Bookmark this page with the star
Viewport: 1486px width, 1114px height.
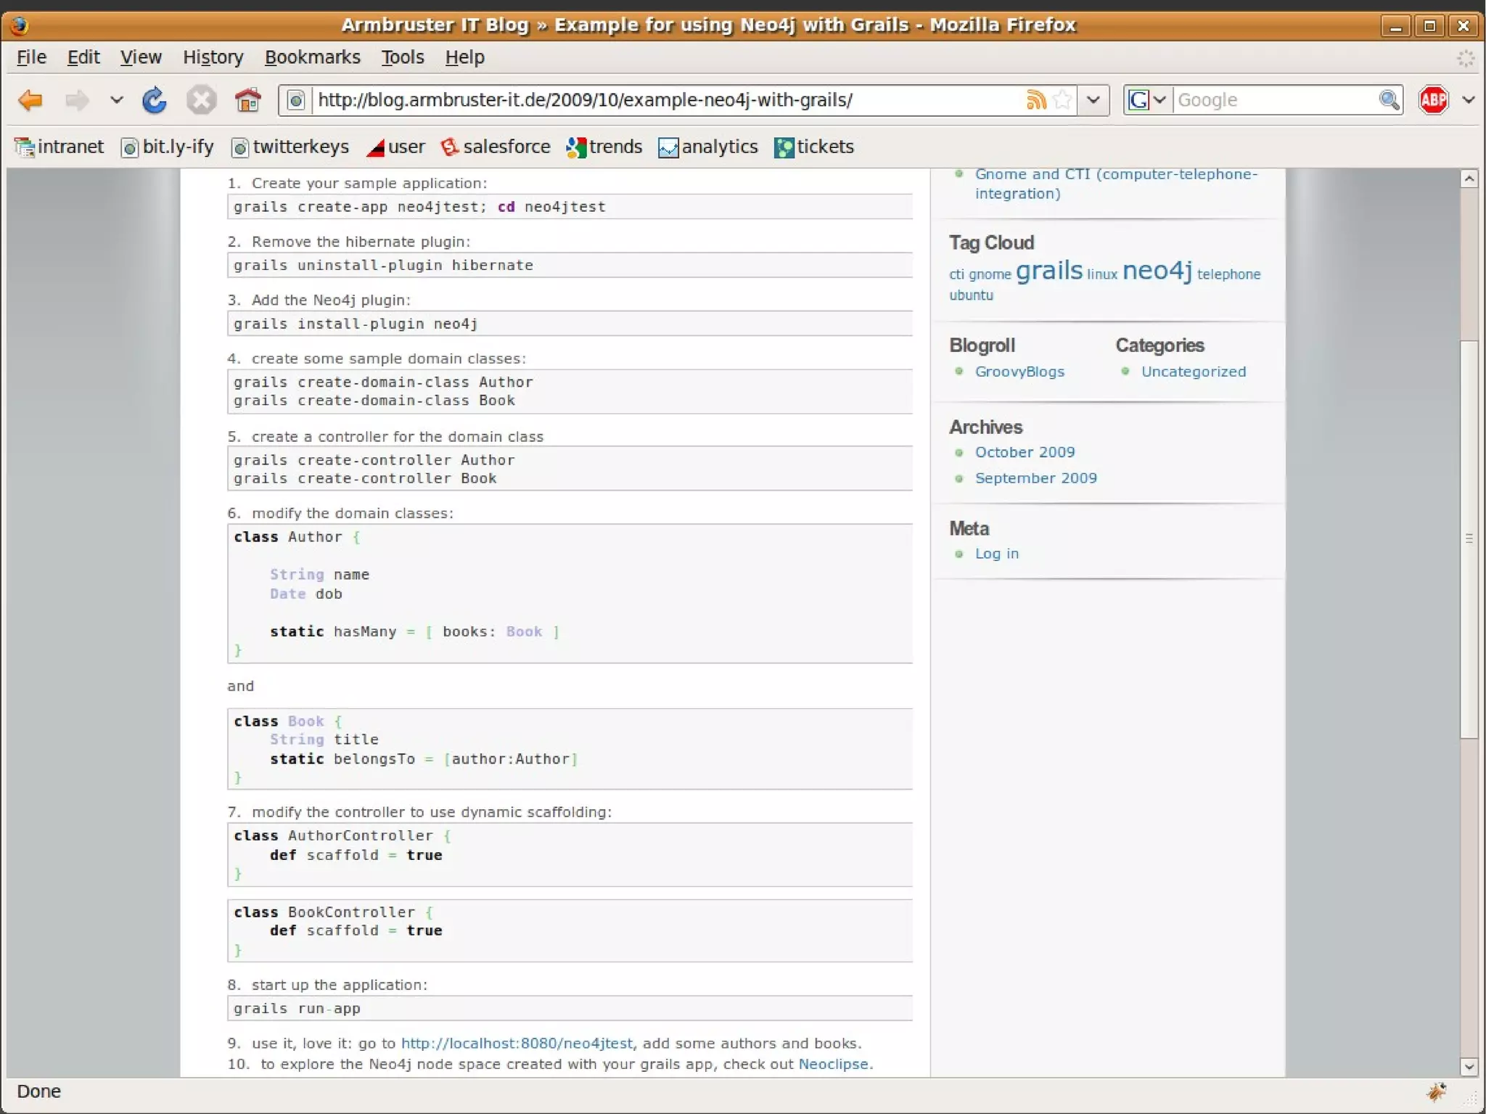coord(1062,100)
